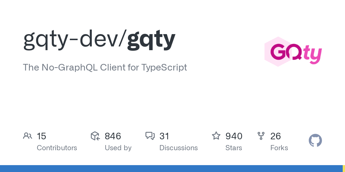
Task: Click the Used by package icon
Action: pyautogui.click(x=95, y=136)
